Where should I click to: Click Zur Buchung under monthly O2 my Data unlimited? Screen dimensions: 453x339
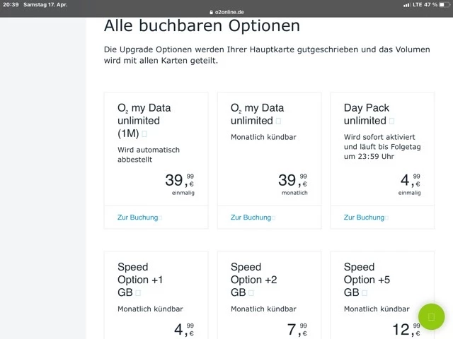[x=251, y=218]
